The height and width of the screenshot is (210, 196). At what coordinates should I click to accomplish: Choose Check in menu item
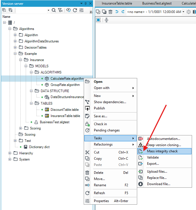[111, 124]
